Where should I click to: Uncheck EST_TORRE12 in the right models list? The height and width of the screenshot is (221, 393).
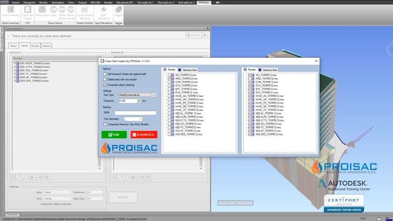coord(250,89)
